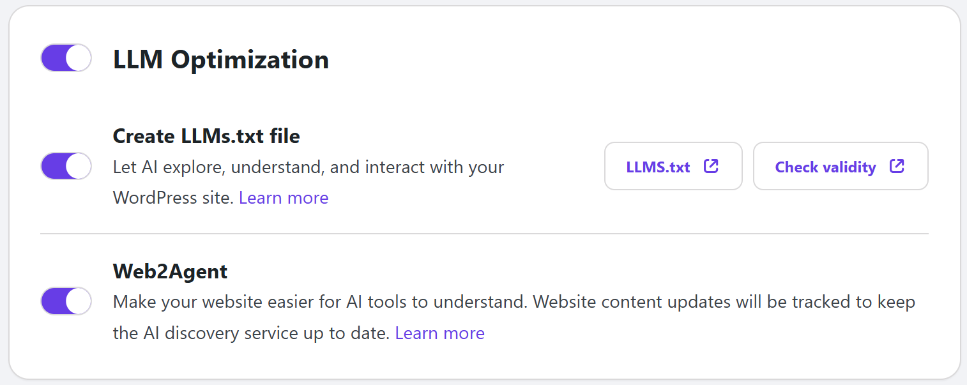967x385 pixels.
Task: Click the divider line above Web2Agent
Action: [x=483, y=234]
